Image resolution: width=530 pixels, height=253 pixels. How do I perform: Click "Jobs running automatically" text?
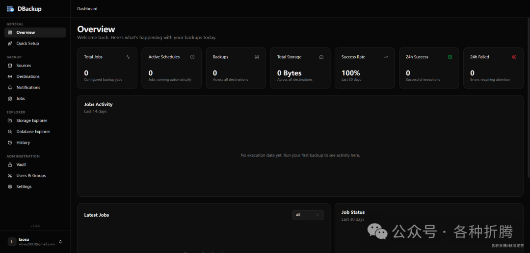(170, 80)
